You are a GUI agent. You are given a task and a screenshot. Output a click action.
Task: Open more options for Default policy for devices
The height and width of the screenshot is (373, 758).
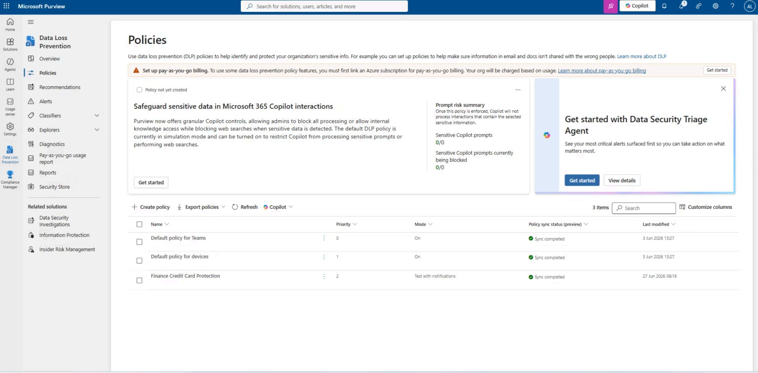coord(324,257)
